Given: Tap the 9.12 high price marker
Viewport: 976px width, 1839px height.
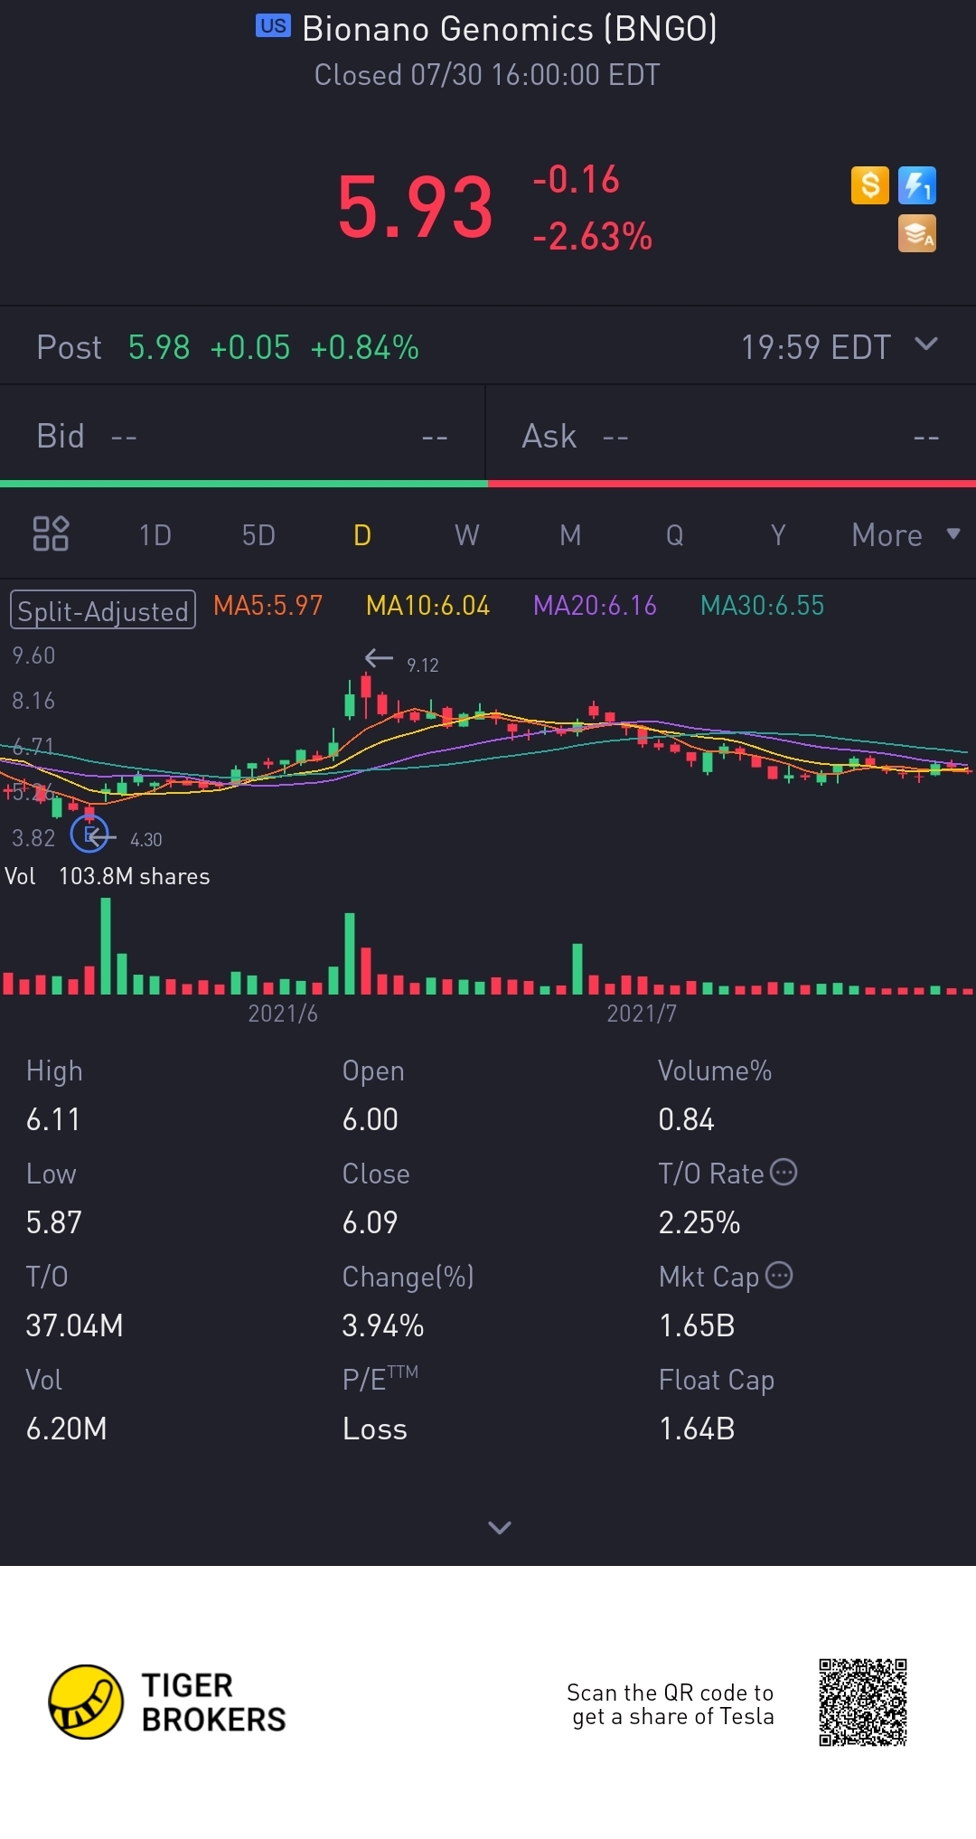Looking at the screenshot, I should pos(422,665).
